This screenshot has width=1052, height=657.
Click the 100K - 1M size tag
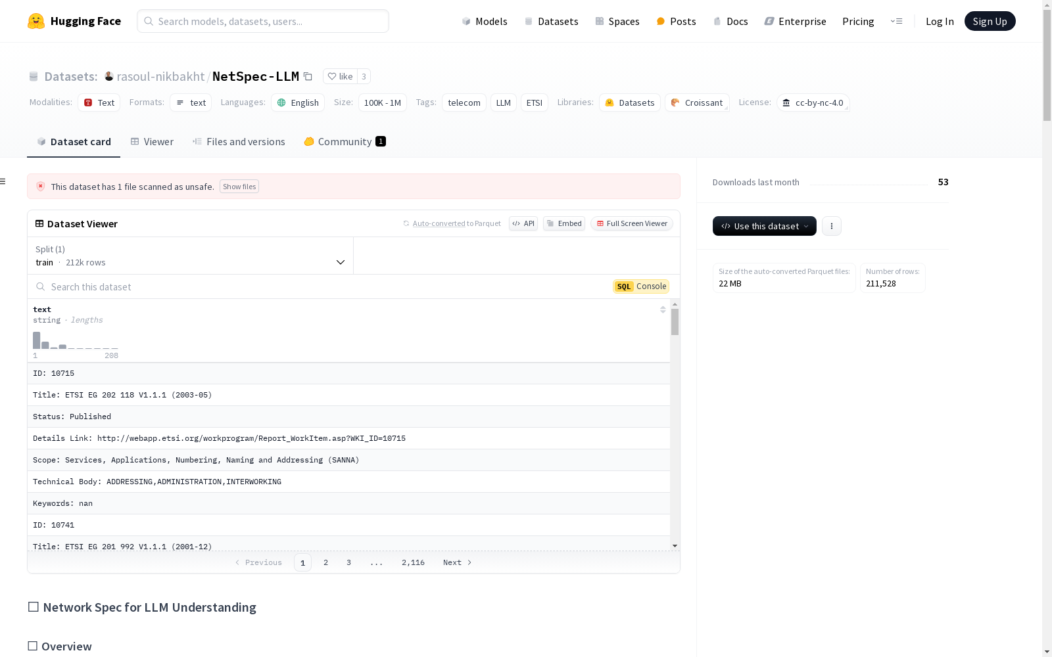[x=383, y=102]
